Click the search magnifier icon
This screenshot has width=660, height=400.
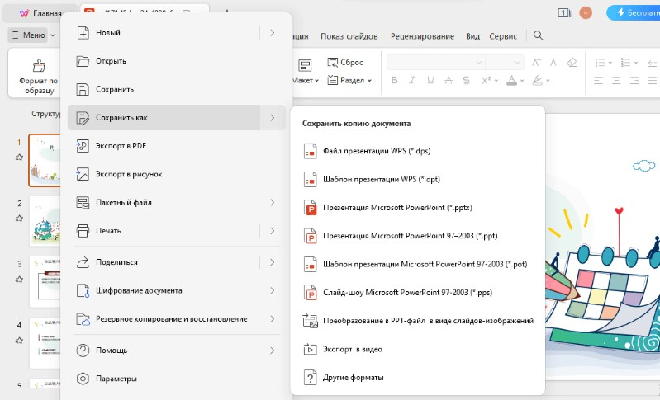(539, 35)
